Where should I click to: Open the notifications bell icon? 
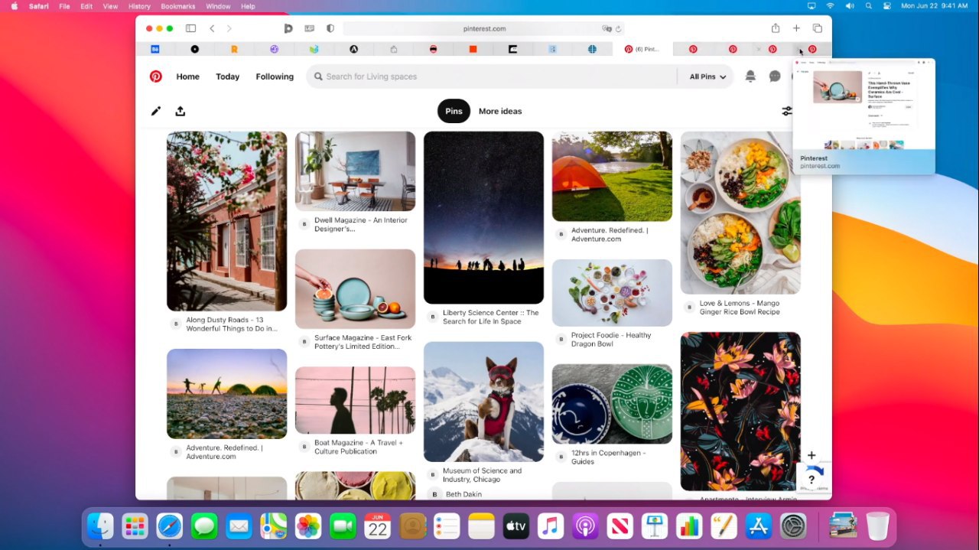point(750,76)
